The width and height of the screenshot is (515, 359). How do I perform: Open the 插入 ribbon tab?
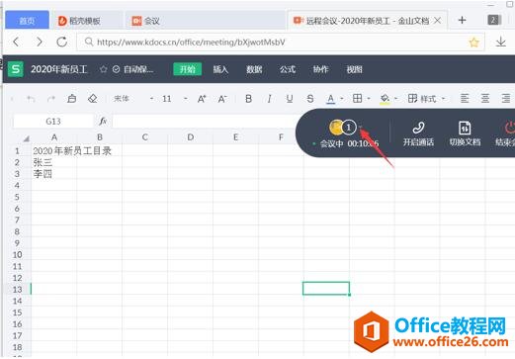(220, 69)
